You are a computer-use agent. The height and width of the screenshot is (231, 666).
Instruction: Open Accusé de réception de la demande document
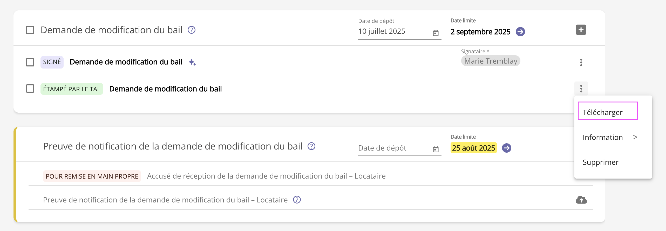click(x=266, y=176)
